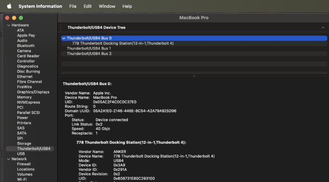
Task: Select Volumes under Network
Action: click(25, 174)
